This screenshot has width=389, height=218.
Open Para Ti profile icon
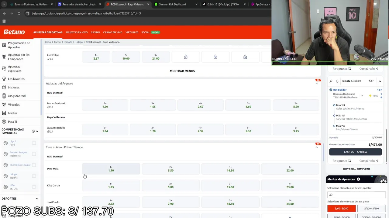(4, 122)
